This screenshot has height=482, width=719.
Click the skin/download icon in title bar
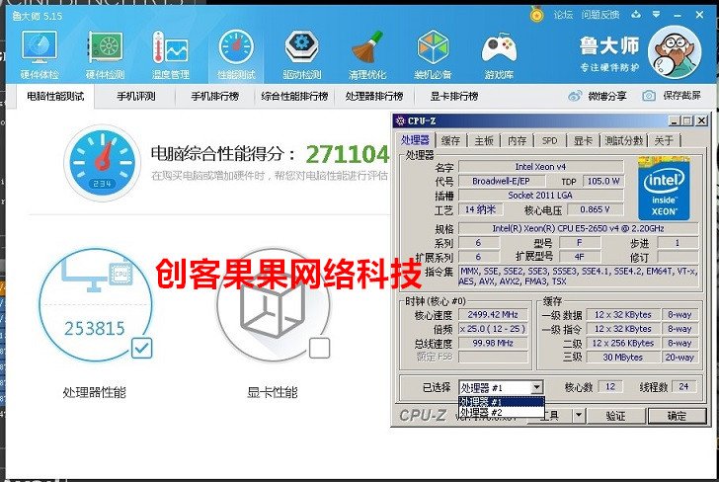coord(636,15)
